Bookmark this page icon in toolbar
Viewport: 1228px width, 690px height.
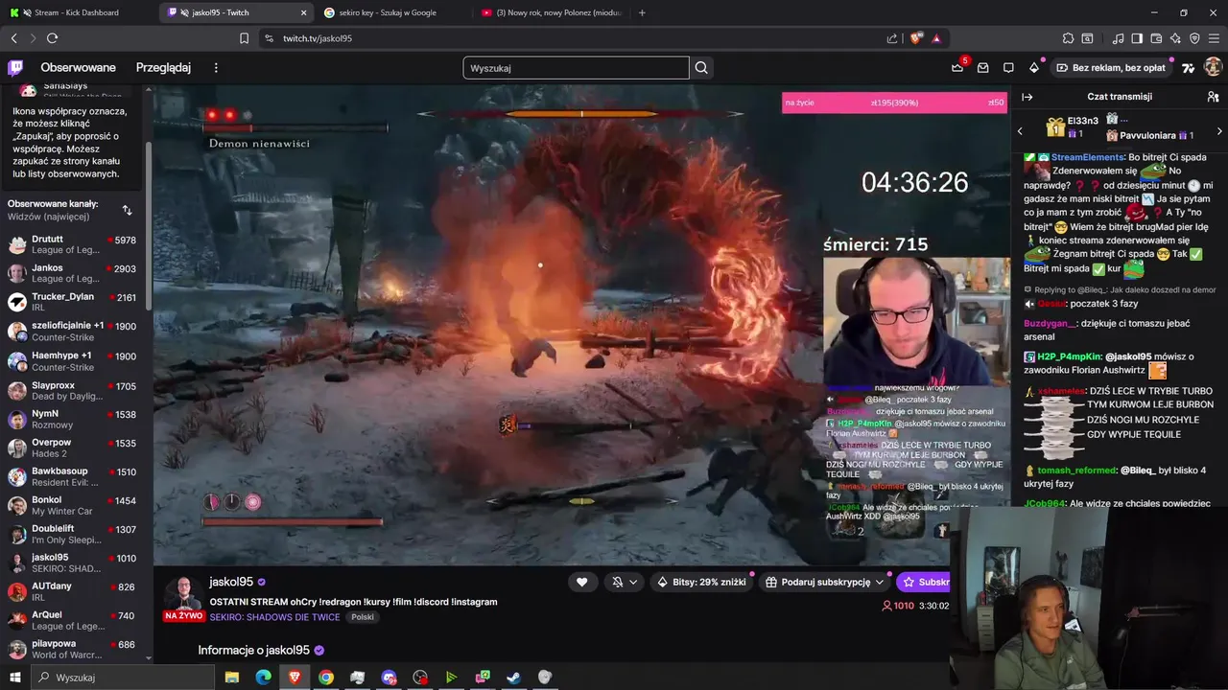point(244,38)
